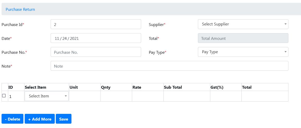The image size is (301, 128).
Task: Focus the Purchase Id input field
Action: [96, 24]
